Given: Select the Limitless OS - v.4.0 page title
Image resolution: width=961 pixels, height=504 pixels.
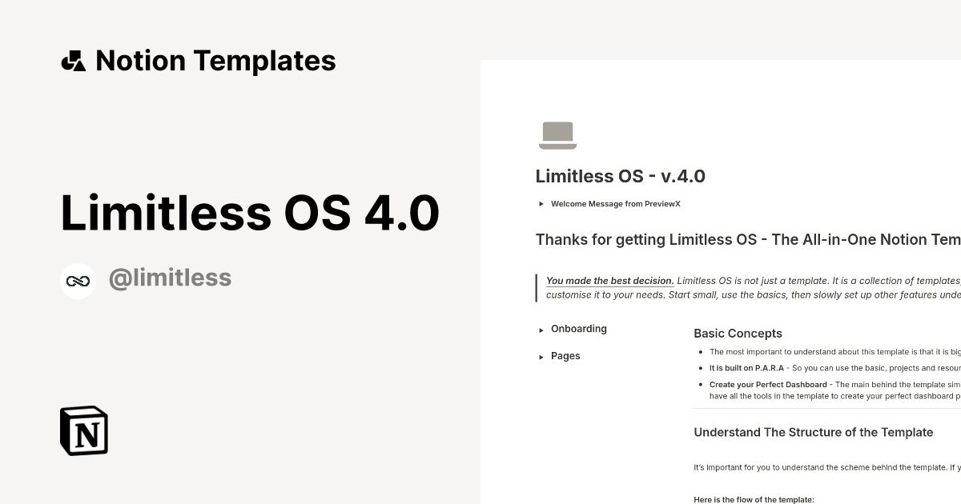Looking at the screenshot, I should [620, 176].
